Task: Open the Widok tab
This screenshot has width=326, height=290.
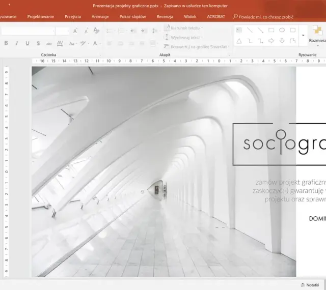Action: pos(190,17)
